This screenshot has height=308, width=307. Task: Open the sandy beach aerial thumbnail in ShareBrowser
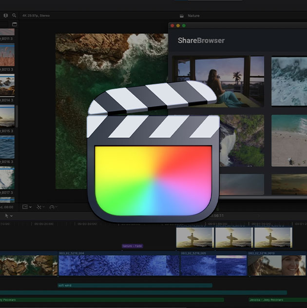[x=289, y=141]
